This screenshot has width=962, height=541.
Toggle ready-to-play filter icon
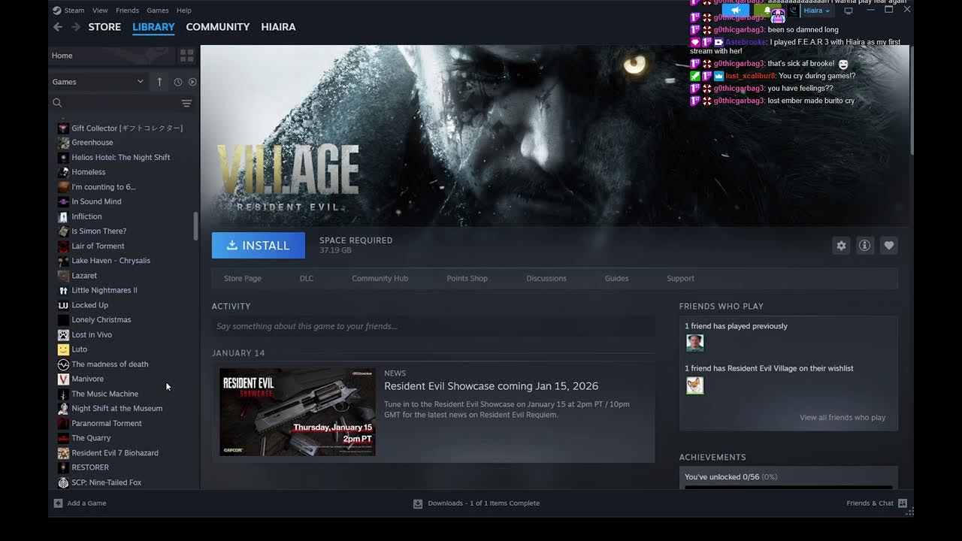[192, 82]
